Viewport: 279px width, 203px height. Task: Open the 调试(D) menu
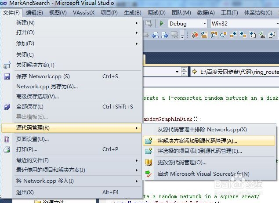[156, 13]
